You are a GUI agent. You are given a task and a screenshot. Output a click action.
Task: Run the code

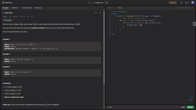coord(183,107)
